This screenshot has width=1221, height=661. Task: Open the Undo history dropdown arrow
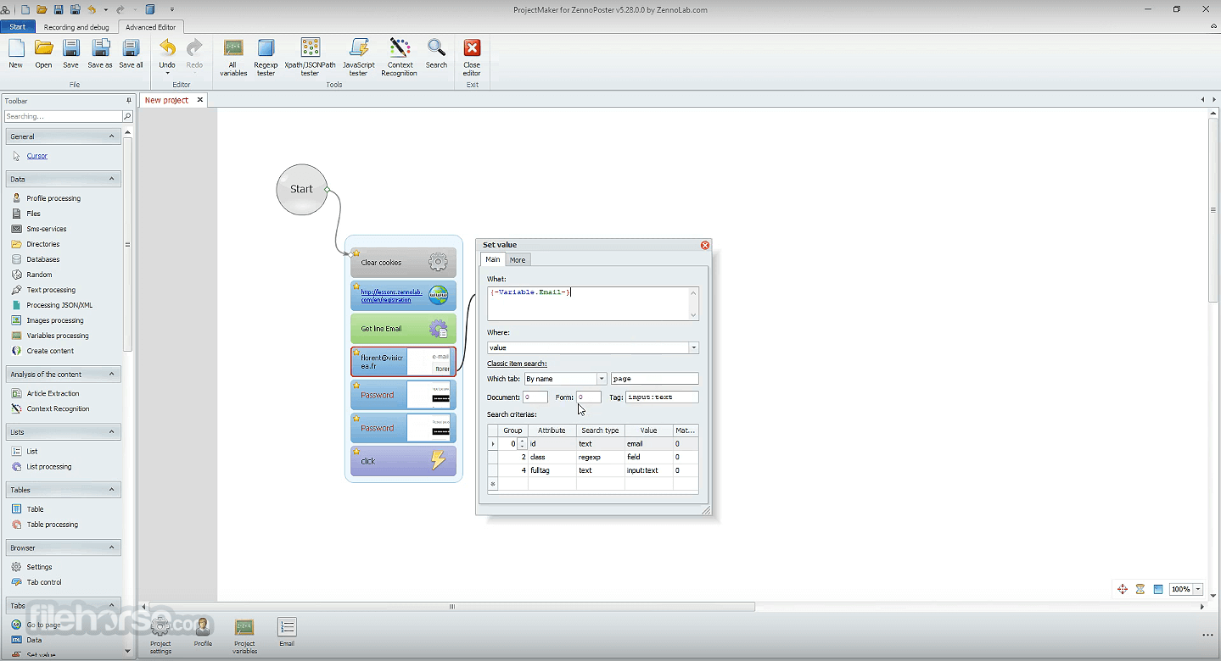click(x=167, y=73)
